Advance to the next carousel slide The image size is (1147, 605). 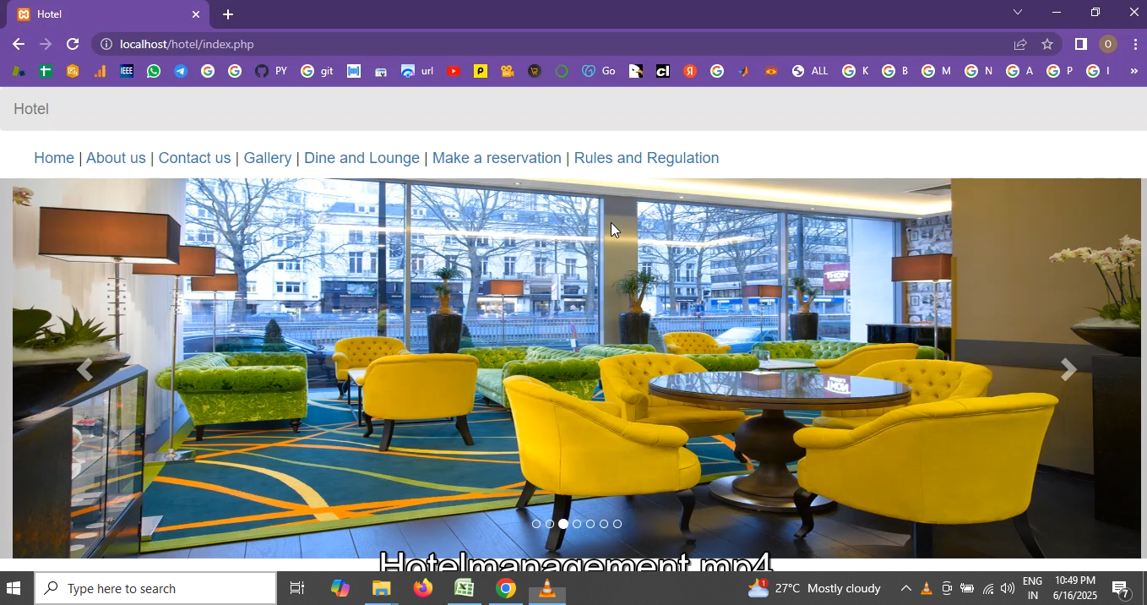tap(1068, 369)
